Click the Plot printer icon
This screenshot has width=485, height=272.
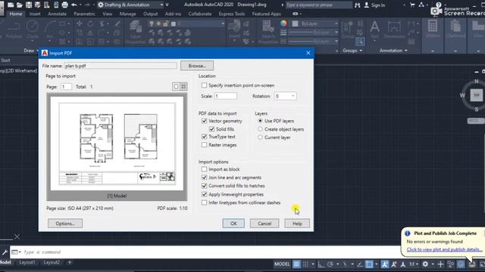tap(64, 5)
